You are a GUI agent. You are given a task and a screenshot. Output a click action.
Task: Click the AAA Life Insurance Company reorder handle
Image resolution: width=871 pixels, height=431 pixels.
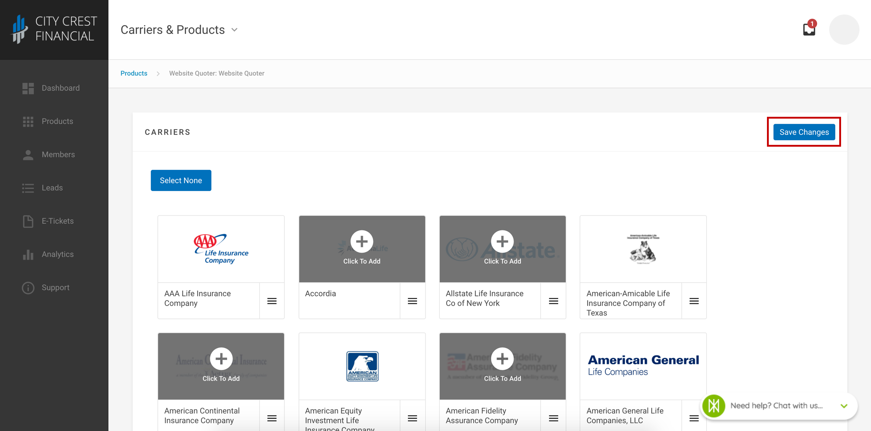point(272,301)
